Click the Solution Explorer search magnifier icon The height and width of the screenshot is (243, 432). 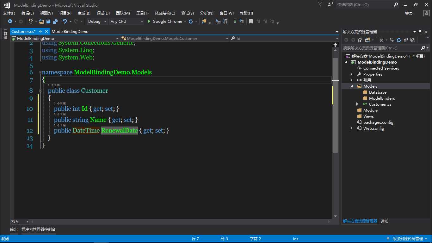click(x=423, y=48)
